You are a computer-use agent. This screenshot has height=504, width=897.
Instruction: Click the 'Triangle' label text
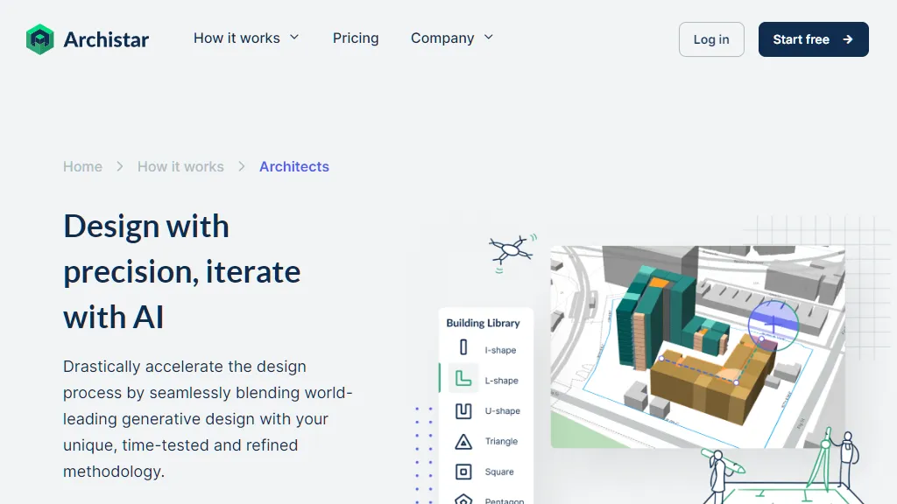click(501, 441)
